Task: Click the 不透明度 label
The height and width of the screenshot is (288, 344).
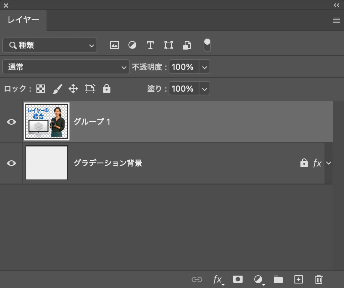Action: [x=147, y=67]
